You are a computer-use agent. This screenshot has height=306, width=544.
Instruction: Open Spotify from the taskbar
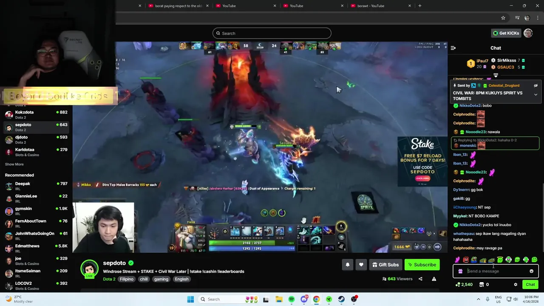(x=291, y=299)
